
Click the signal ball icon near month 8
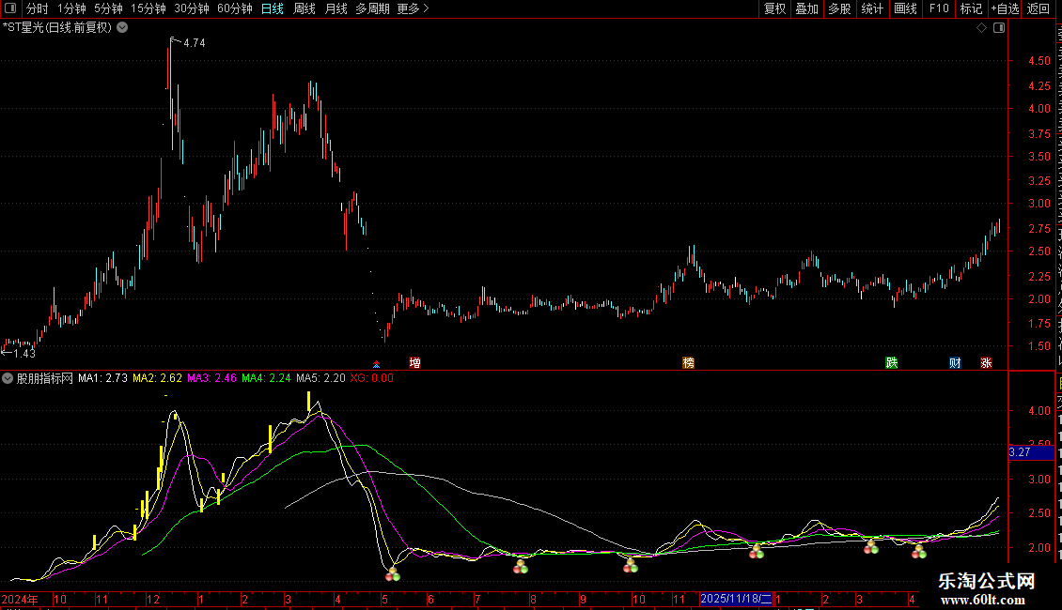[x=520, y=567]
